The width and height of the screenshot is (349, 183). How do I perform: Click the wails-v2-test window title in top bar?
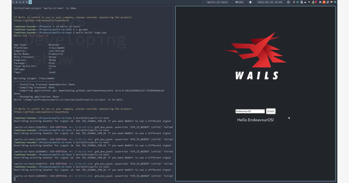click(x=217, y=2)
